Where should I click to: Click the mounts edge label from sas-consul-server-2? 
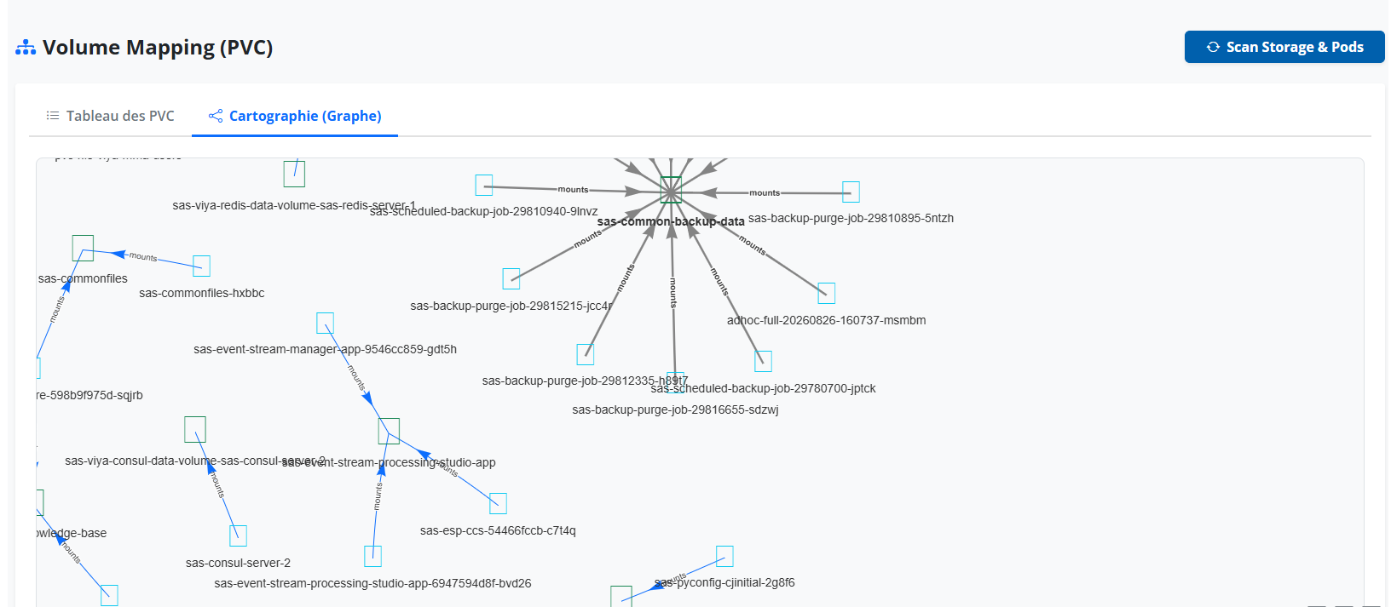[x=217, y=484]
